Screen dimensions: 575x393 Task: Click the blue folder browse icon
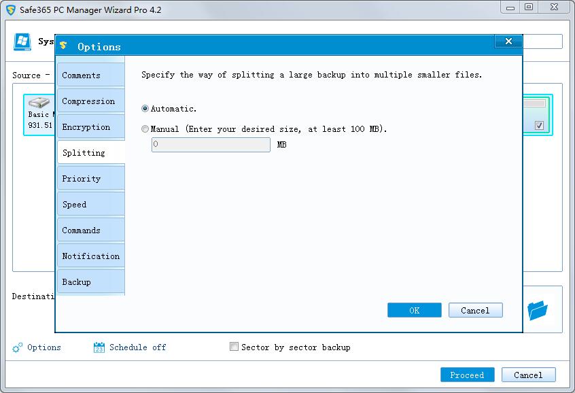[537, 311]
